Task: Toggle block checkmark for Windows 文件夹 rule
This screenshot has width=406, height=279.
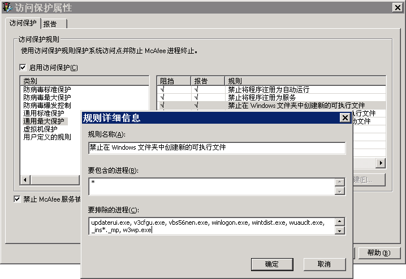Action: click(x=162, y=106)
